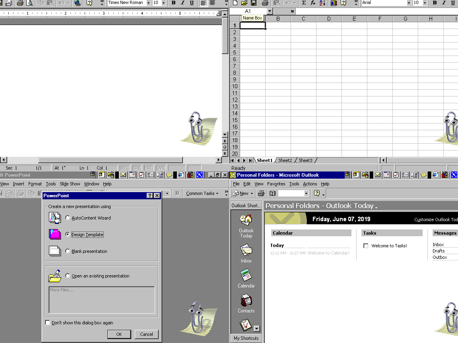
Task: Open Outlook Favorites menu
Action: (x=276, y=184)
